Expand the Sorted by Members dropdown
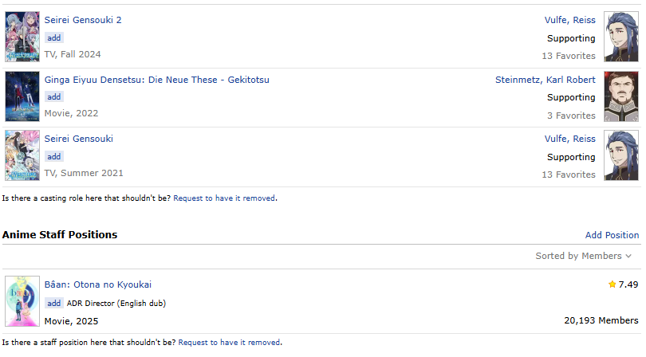The height and width of the screenshot is (357, 646). pyautogui.click(x=583, y=256)
